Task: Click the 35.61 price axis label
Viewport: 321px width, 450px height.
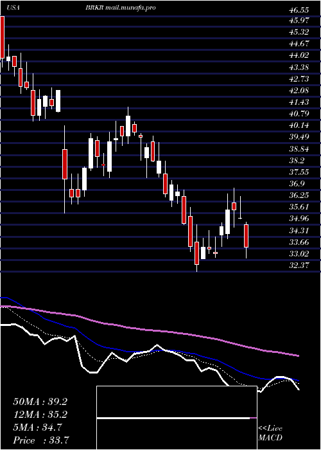Action: point(299,207)
